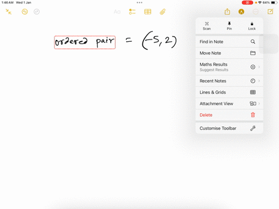The width and height of the screenshot is (279, 209).
Task: Tap the three-dot multitasking control at top
Action: (139, 2)
